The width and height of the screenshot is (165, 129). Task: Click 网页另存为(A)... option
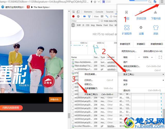click(129, 51)
